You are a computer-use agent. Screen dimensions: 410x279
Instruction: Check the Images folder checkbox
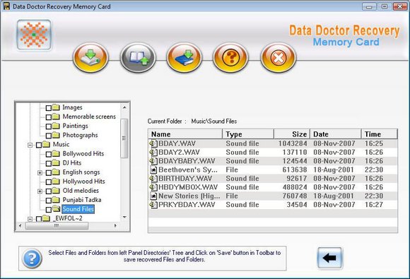pos(49,107)
